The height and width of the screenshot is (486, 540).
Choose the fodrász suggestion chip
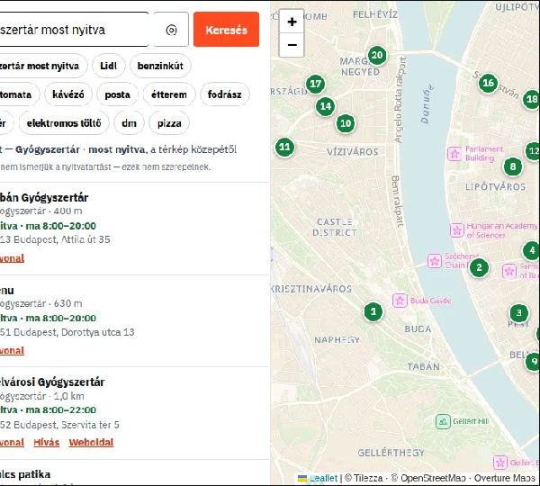tap(224, 94)
